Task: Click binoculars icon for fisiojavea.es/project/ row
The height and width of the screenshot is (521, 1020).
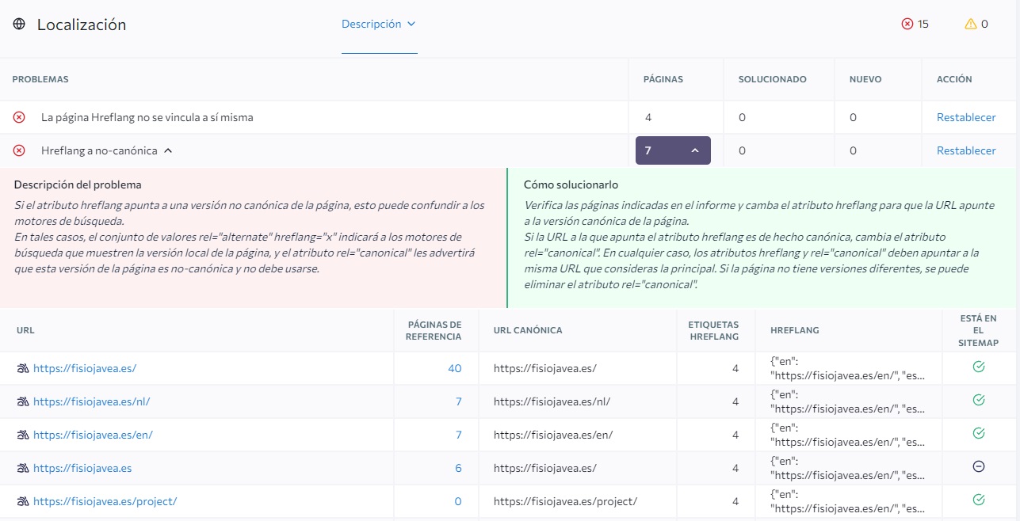Action: (23, 501)
